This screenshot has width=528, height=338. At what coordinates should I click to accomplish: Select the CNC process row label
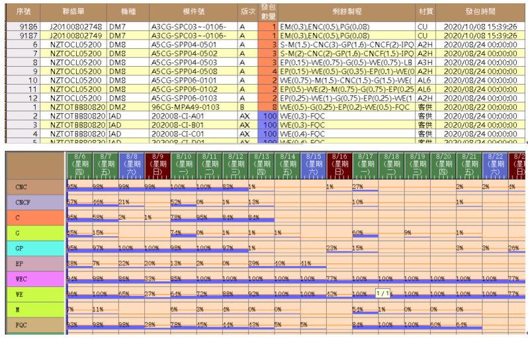[x=36, y=187]
